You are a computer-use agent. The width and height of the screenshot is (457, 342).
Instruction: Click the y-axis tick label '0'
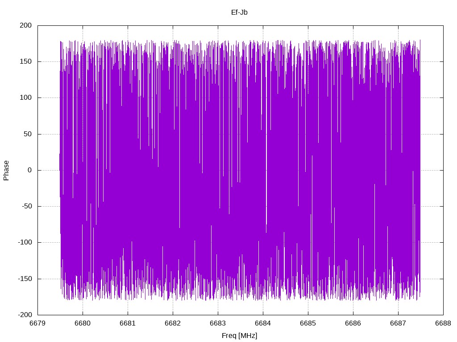(30, 170)
